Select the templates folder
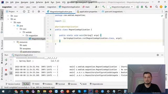The image size is (168, 94). coord(27,49)
